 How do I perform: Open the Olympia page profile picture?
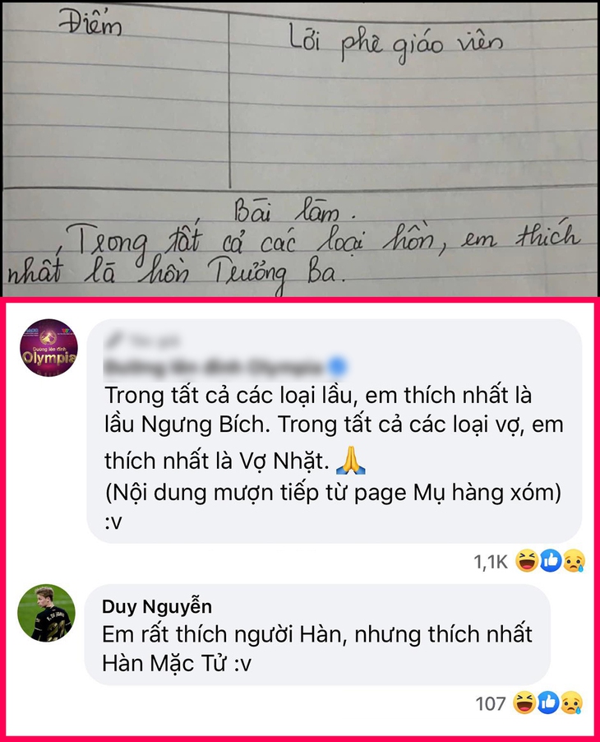(48, 347)
